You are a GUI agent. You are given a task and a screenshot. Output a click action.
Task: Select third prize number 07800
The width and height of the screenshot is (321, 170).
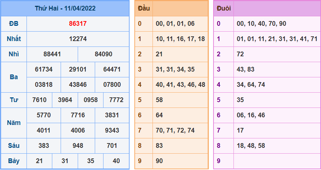pyautogui.click(x=112, y=85)
